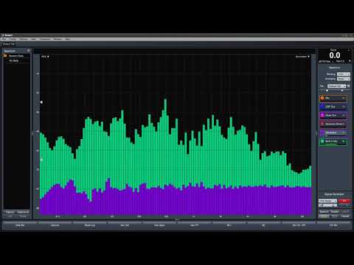Click the purple engine color icon
Screen dimensions: 354x265
pos(322,132)
